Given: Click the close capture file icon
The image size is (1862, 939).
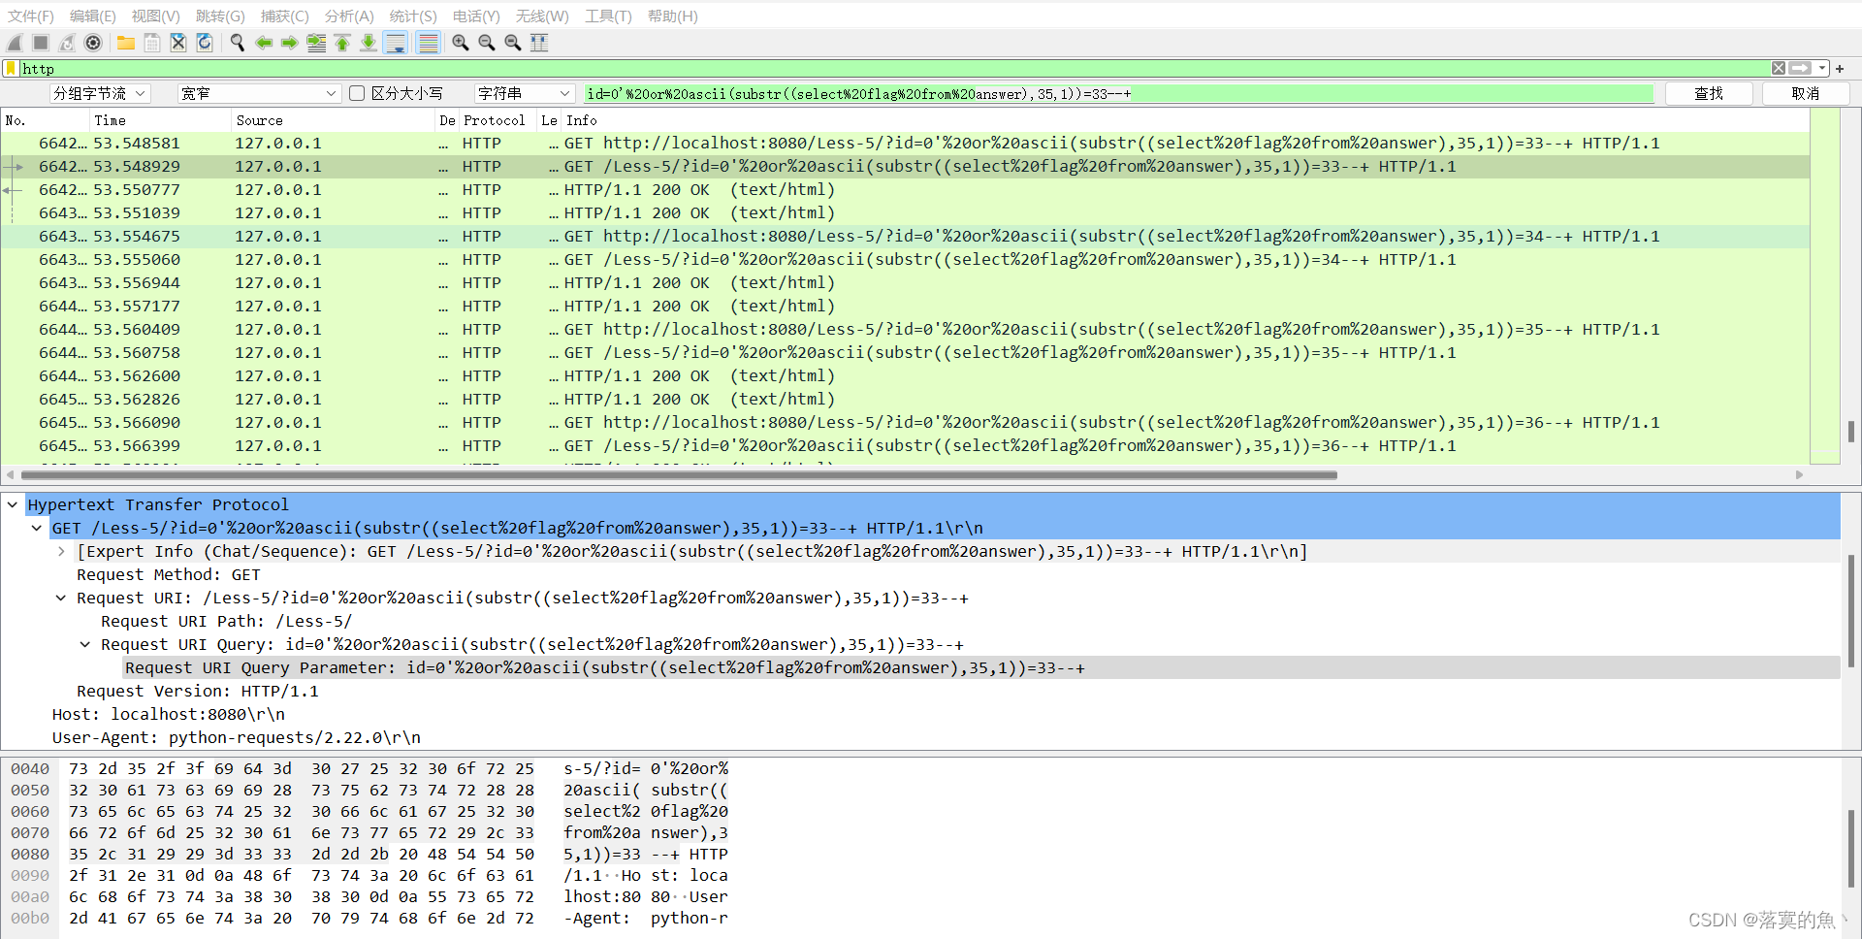Looking at the screenshot, I should (x=178, y=43).
